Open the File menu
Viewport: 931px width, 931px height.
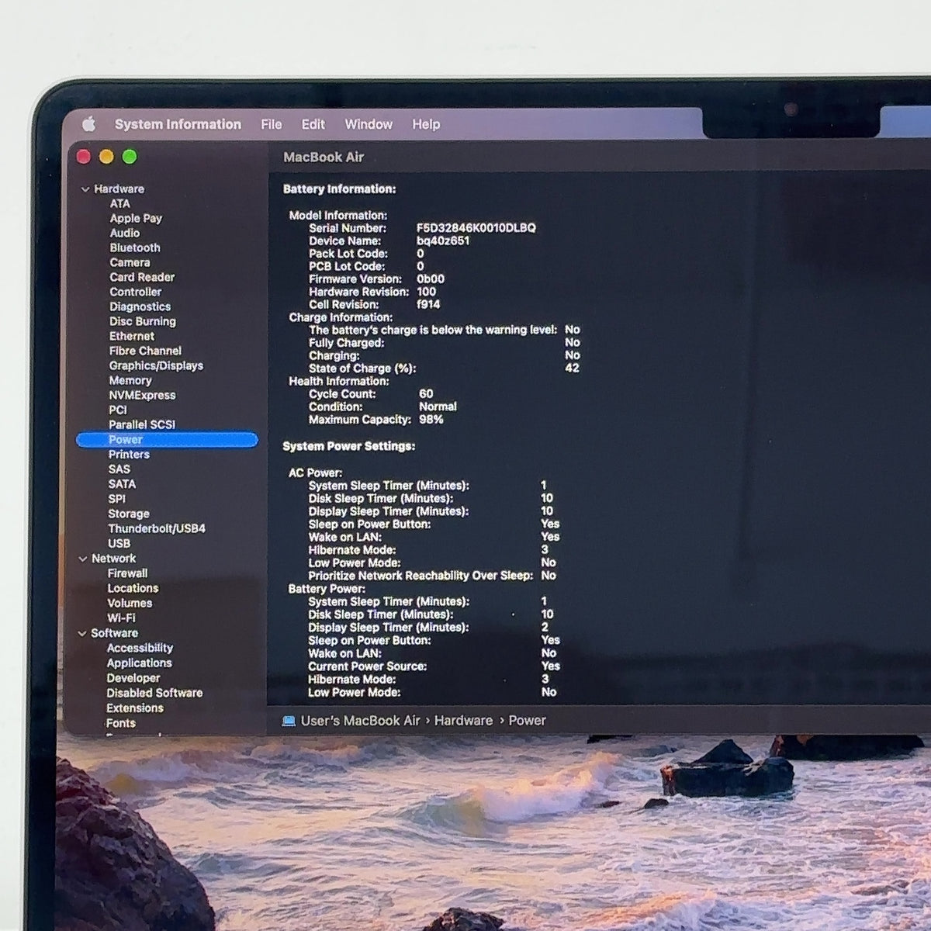point(272,124)
